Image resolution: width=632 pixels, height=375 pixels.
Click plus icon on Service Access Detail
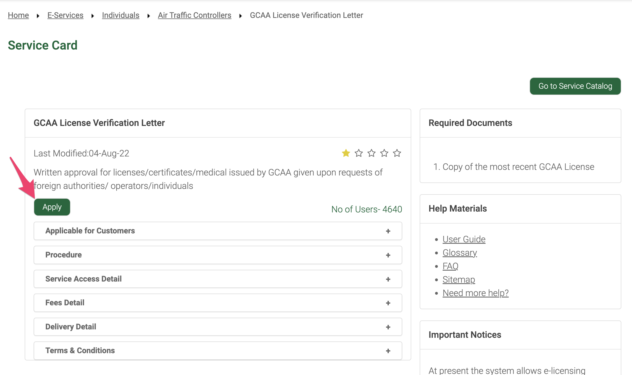(x=388, y=279)
